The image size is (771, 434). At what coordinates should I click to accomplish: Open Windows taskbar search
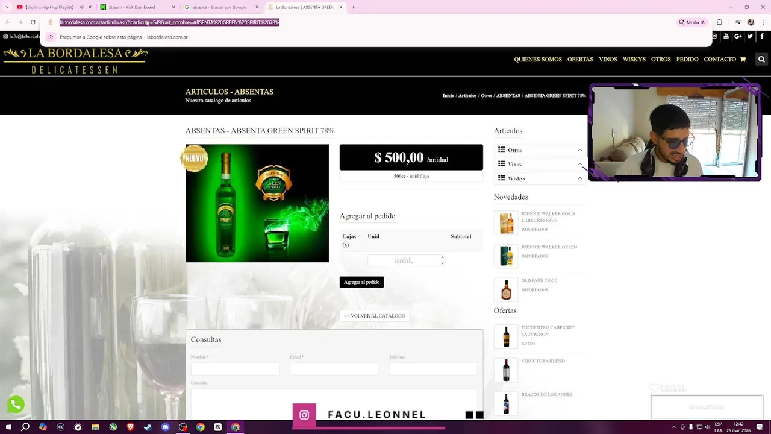tap(25, 427)
